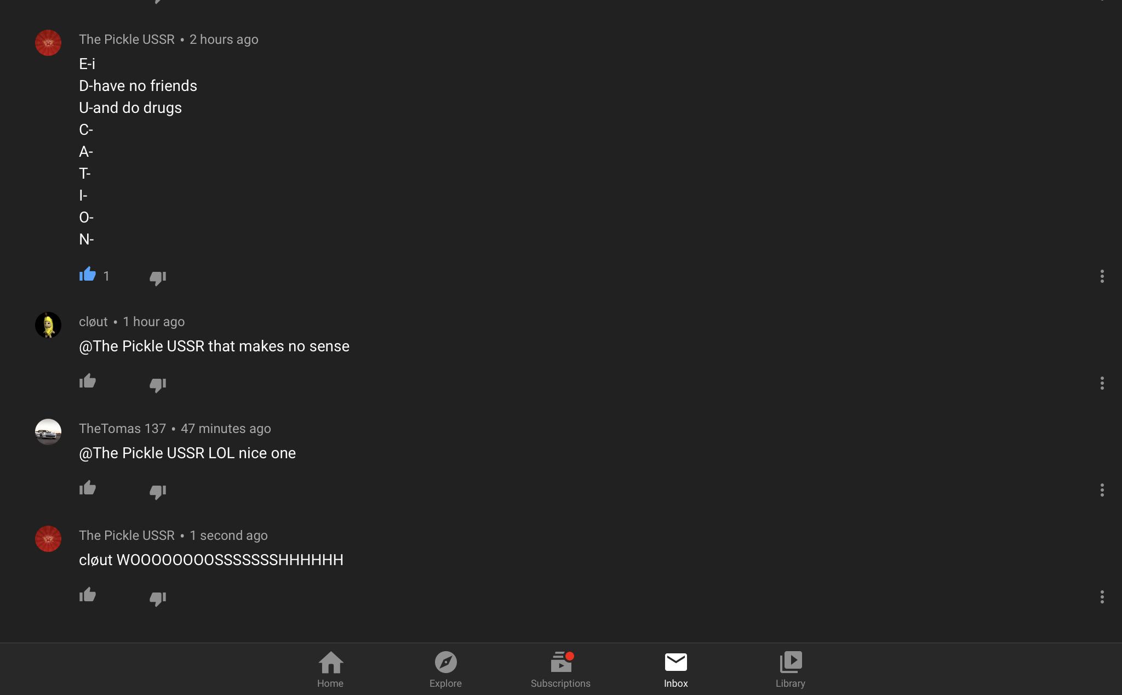Open the Explore tab
The height and width of the screenshot is (695, 1122).
pyautogui.click(x=445, y=669)
